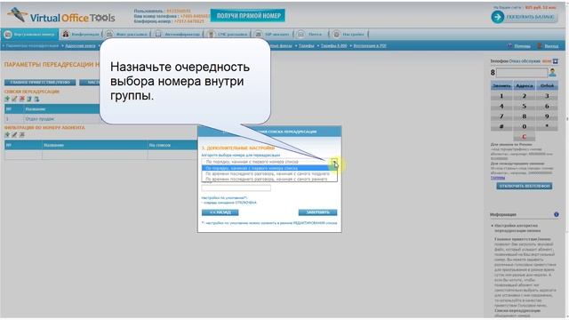The width and height of the screenshot is (569, 320).
Task: Click keypad digit 2 on webphone
Action: (524, 96)
